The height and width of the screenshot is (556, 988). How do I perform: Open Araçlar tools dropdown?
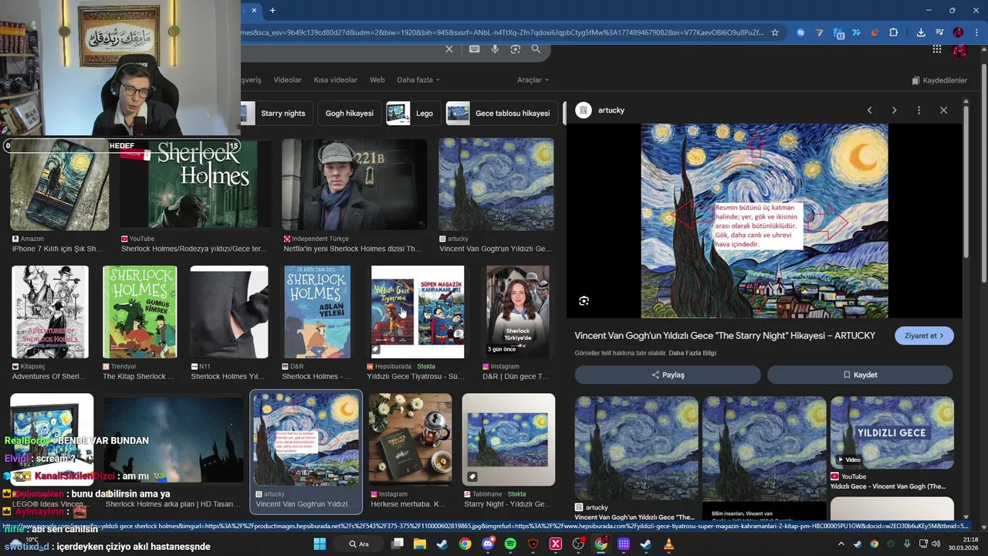(533, 80)
